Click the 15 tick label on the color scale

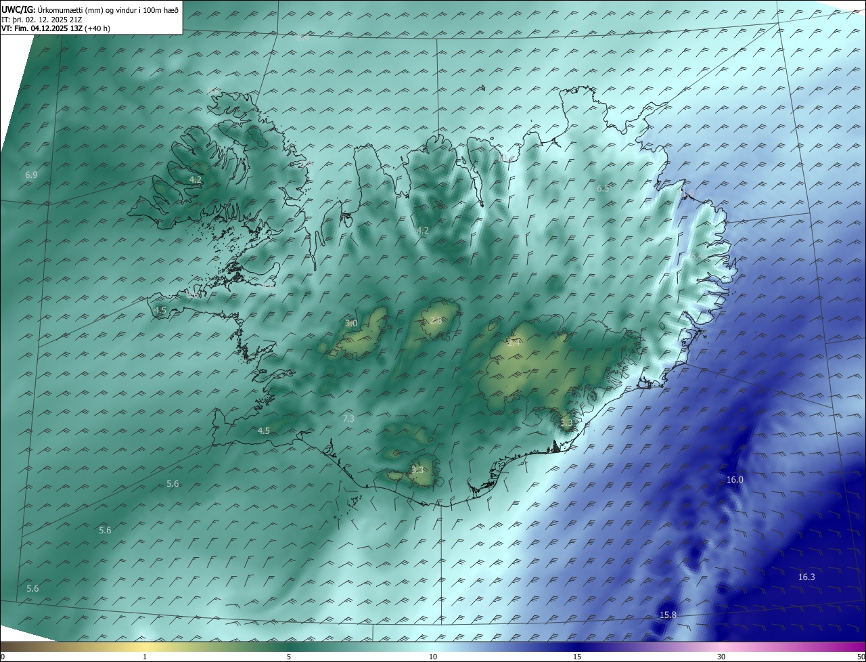(x=577, y=657)
